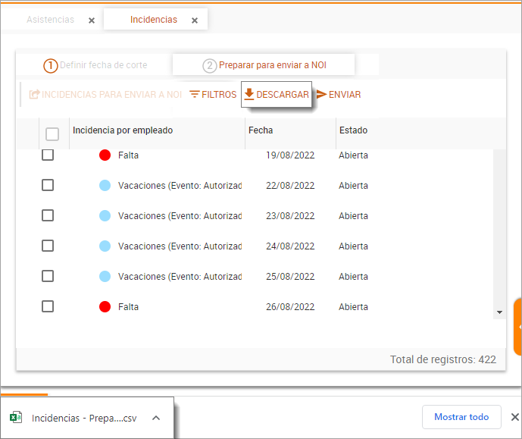
Task: Check the box for Falta on 19/08/2022
Action: tap(48, 155)
